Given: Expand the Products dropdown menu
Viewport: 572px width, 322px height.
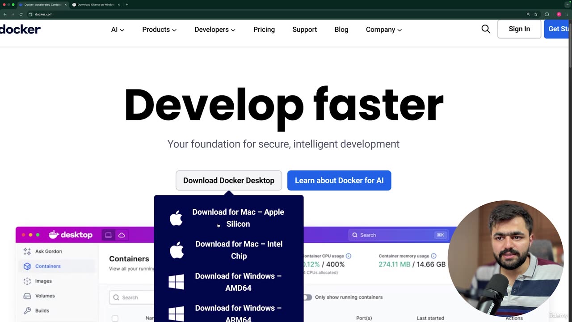Looking at the screenshot, I should pyautogui.click(x=159, y=30).
